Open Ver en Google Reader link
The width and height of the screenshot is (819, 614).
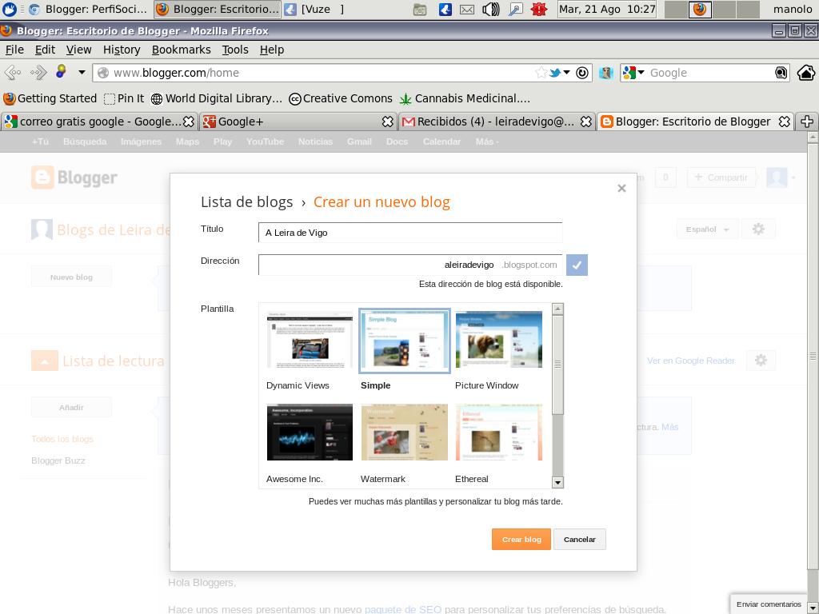(690, 361)
